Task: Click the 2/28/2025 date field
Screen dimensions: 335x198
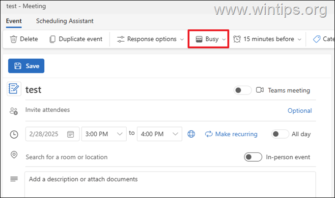Action: (x=53, y=134)
